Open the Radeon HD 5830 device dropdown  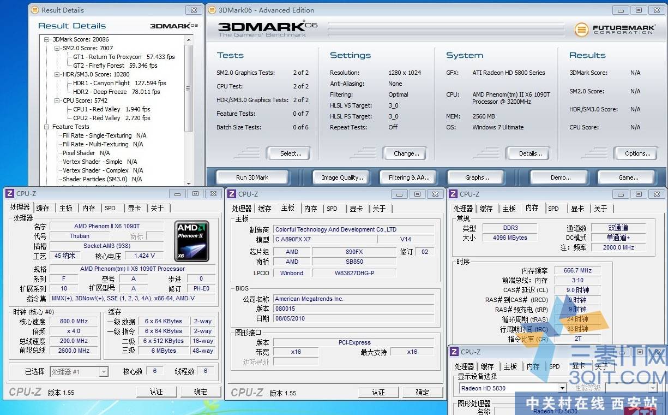click(x=562, y=388)
